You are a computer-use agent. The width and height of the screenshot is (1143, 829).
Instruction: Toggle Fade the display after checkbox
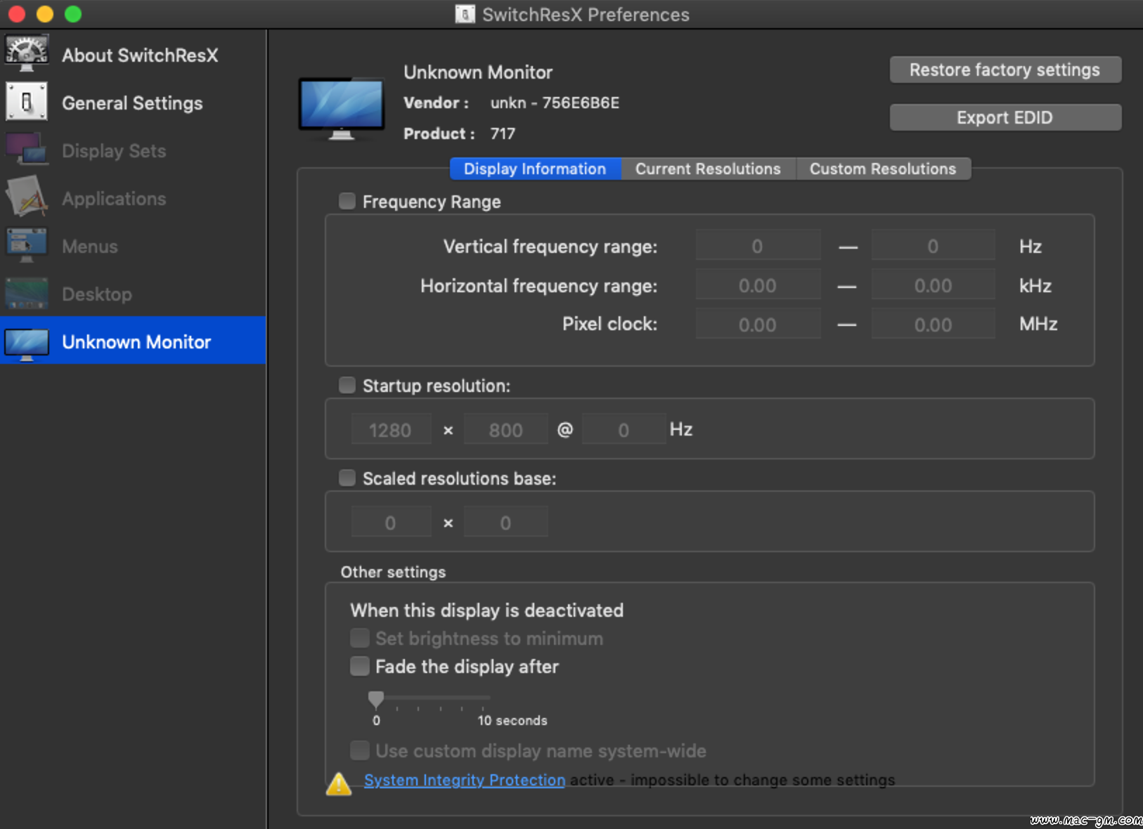click(x=360, y=666)
